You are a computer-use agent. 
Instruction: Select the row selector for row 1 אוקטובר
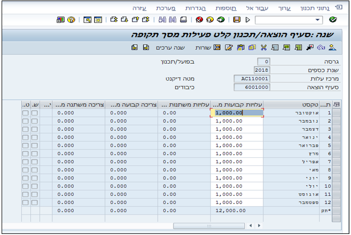click(x=337, y=113)
